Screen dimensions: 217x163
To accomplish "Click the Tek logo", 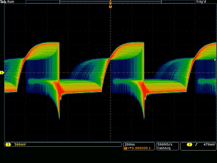I will [4, 2].
